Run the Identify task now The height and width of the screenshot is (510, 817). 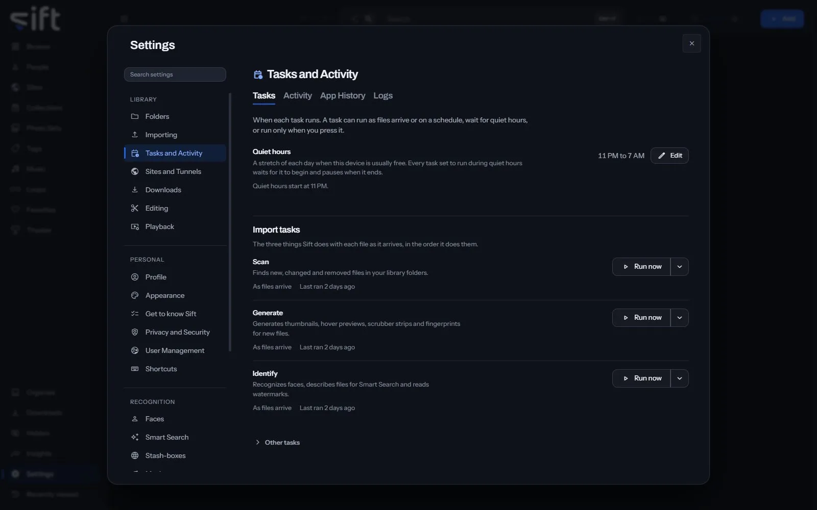tap(641, 378)
